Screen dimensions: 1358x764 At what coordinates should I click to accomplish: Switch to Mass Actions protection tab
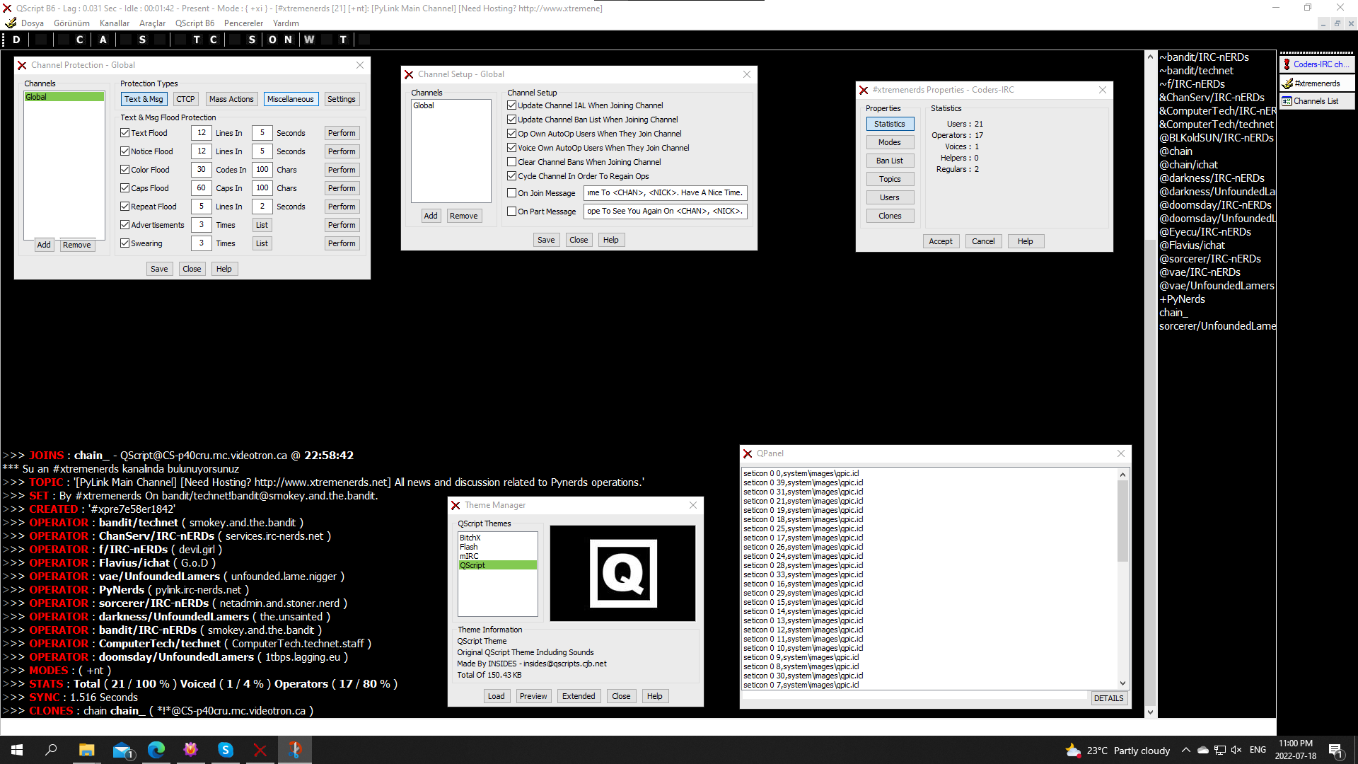tap(231, 99)
